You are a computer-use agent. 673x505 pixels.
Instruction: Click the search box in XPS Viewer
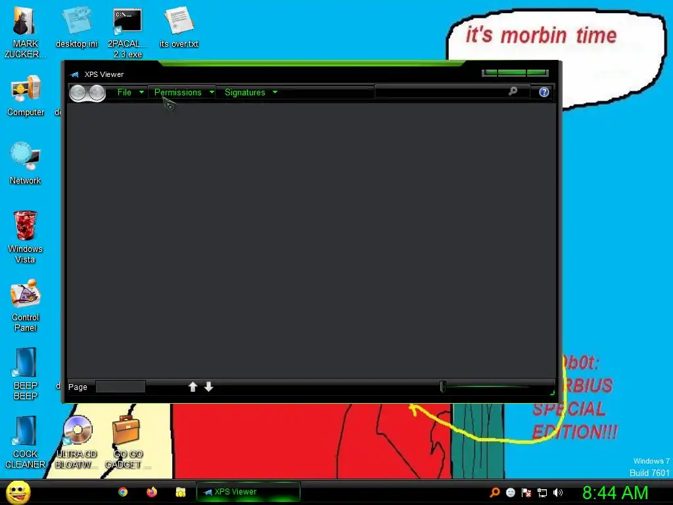451,92
